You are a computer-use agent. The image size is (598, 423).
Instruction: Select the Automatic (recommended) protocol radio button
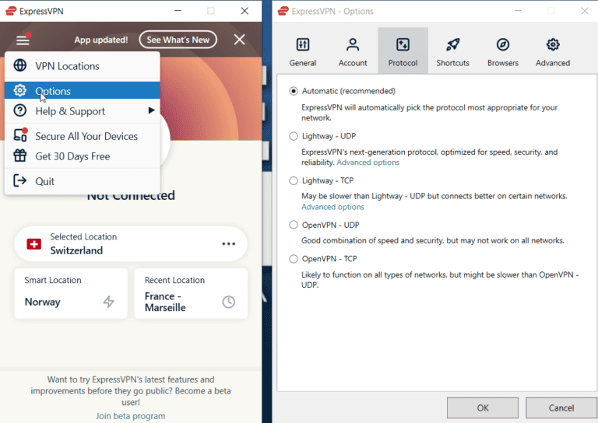[x=294, y=92]
